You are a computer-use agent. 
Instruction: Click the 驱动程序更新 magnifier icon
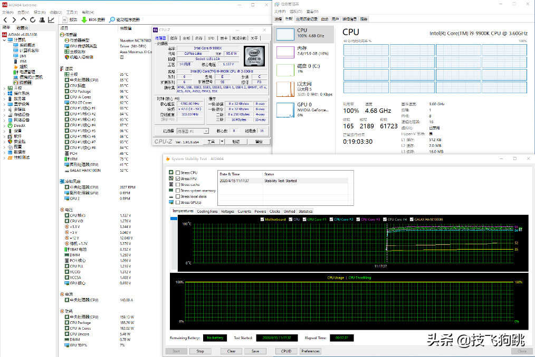coord(112,20)
